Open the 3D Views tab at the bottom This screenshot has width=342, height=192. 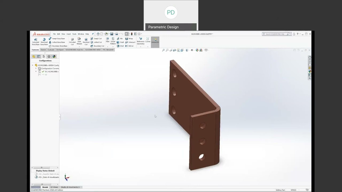pyautogui.click(x=54, y=187)
